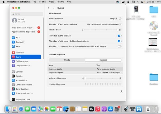
Task: Open the Suono di avviso Boop dropdown
Action: (113, 19)
